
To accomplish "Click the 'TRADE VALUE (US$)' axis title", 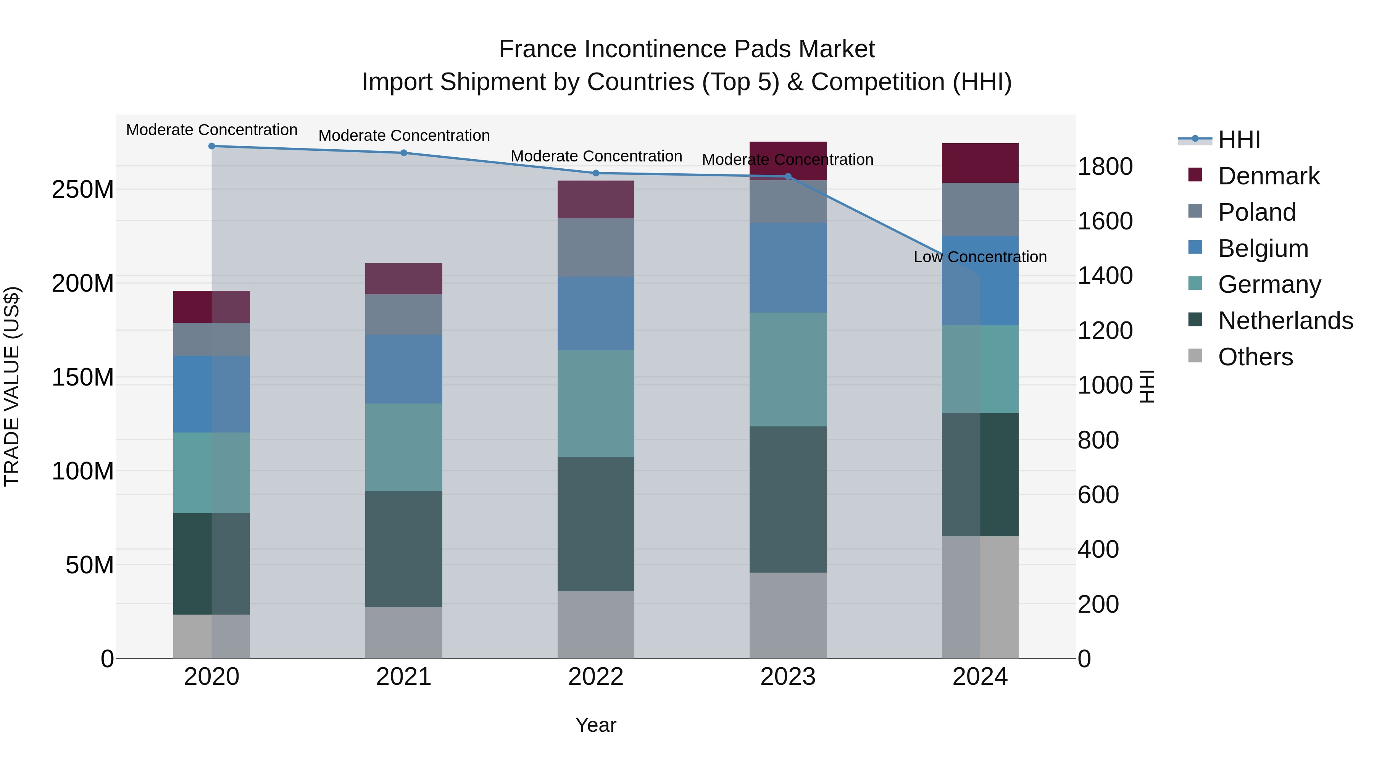I will [12, 386].
